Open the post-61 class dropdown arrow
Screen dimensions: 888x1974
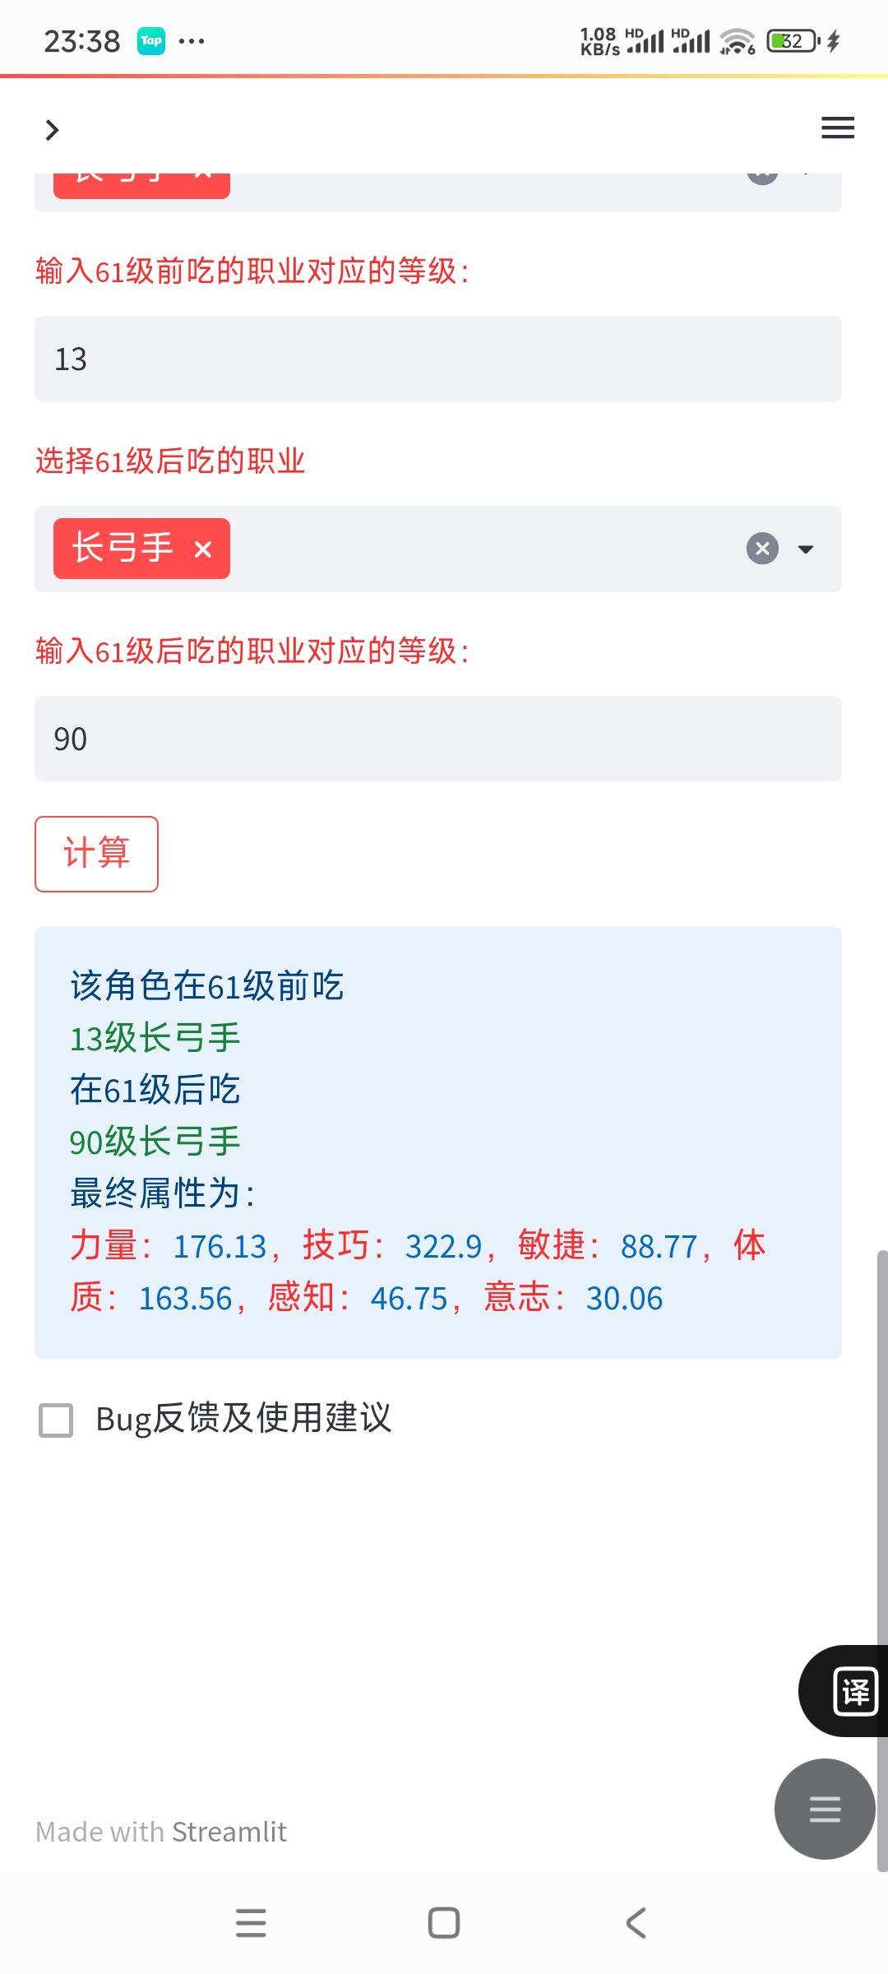[806, 549]
